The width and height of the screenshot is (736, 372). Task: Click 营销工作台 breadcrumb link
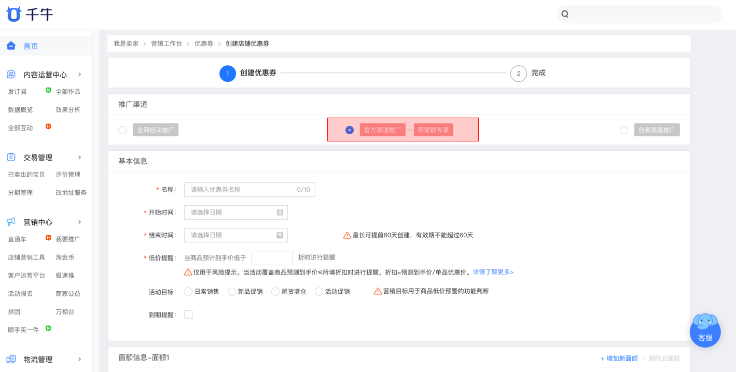[x=166, y=44]
